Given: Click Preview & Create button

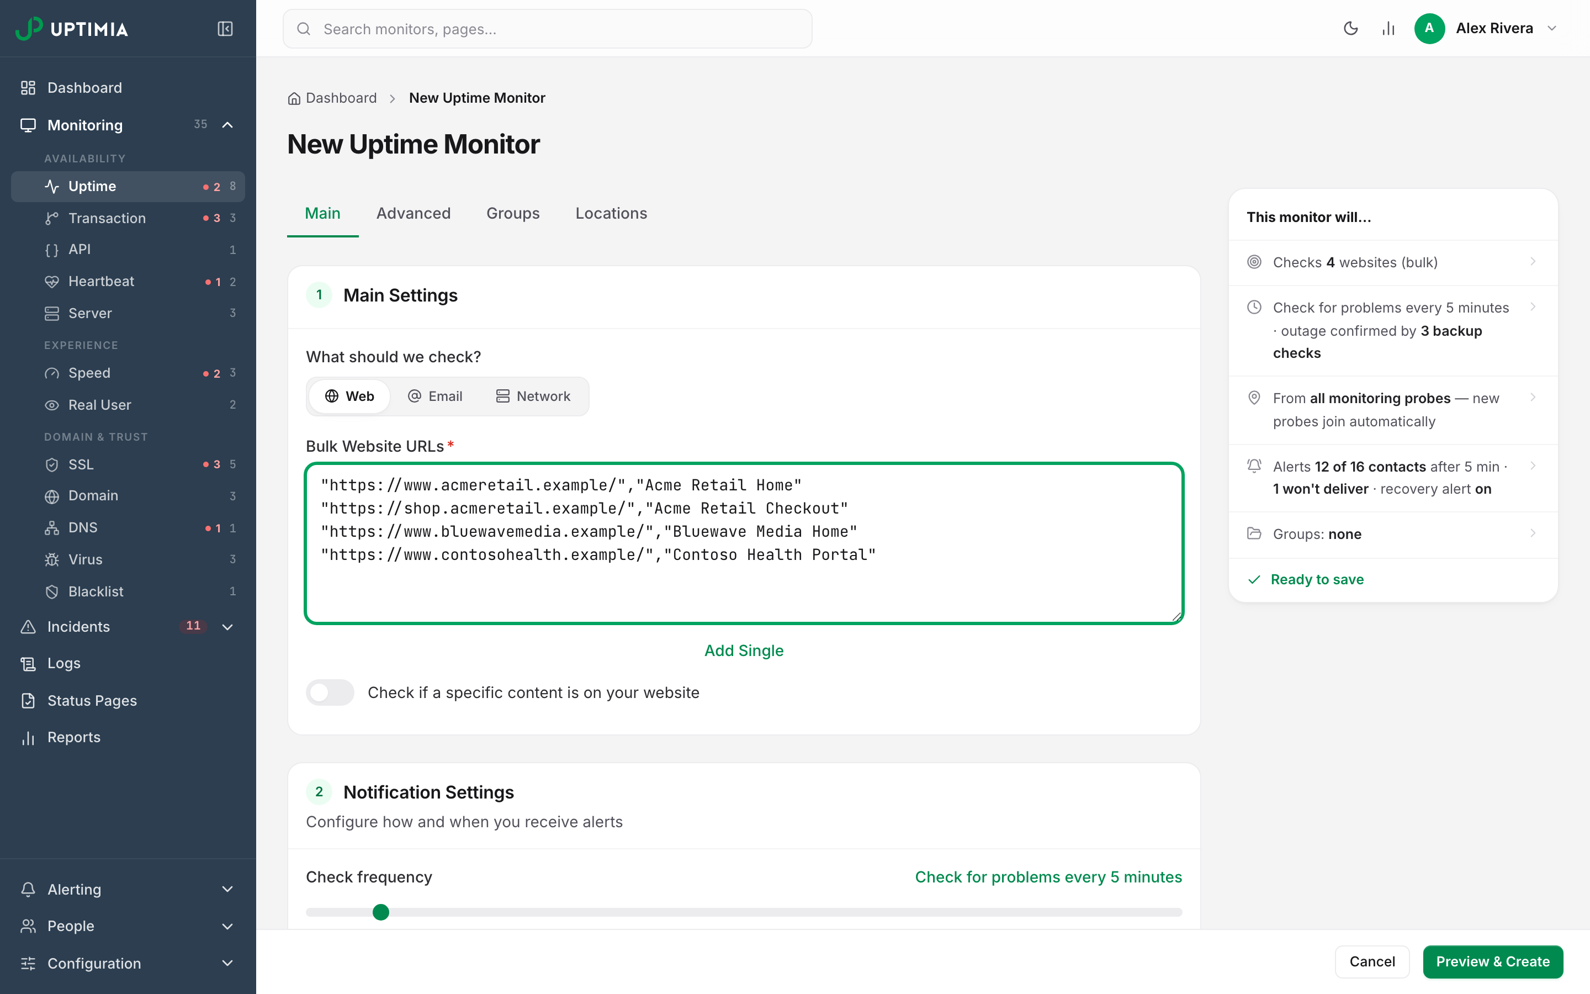Looking at the screenshot, I should point(1493,961).
